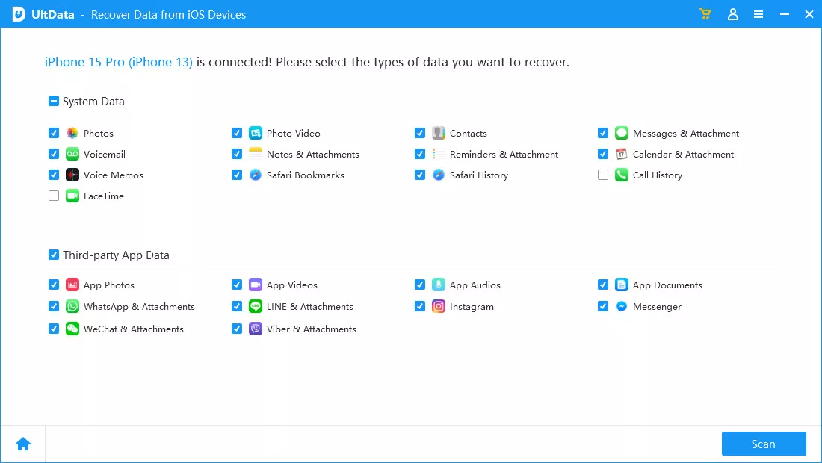
Task: Enable the Call History checkbox
Action: (603, 175)
